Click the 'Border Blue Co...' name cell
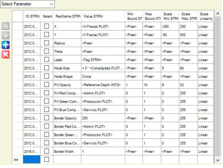This screenshot has width=223, height=168. click(x=67, y=143)
